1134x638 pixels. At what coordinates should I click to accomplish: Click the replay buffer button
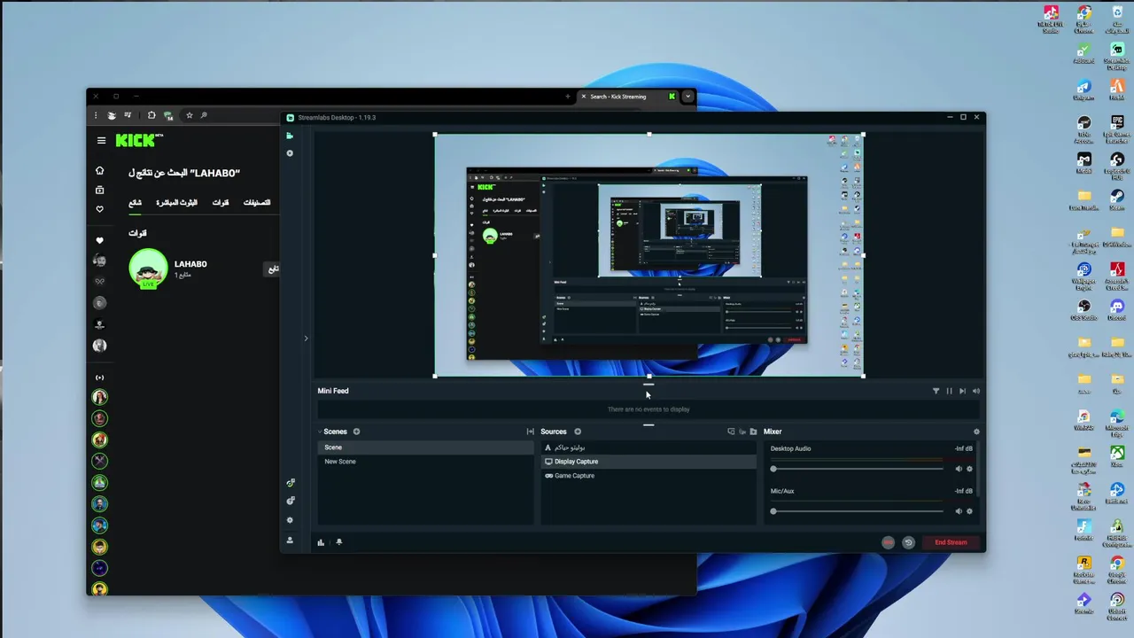pos(908,542)
